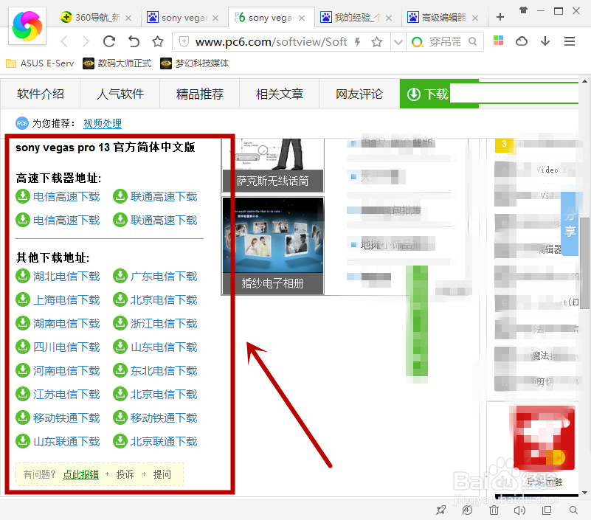The width and height of the screenshot is (591, 520).
Task: Open the 视频处理 recommended link
Action: pos(103,123)
